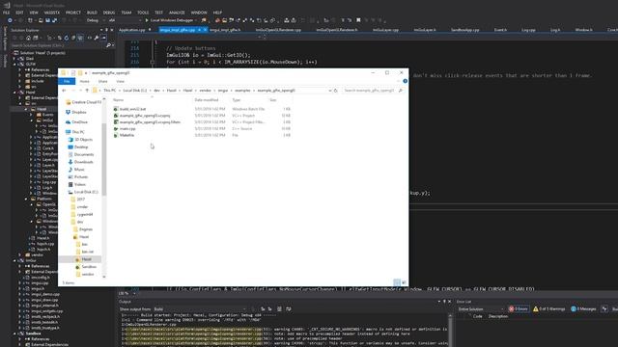Viewport: 618px width, 347px height.
Task: Click the File Explorer search box
Action: point(373,91)
